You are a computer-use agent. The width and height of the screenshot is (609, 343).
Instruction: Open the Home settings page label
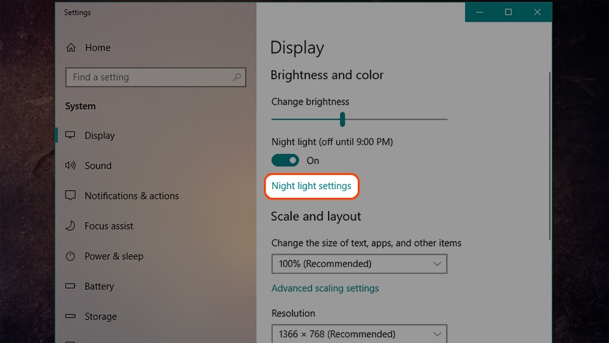pos(98,48)
